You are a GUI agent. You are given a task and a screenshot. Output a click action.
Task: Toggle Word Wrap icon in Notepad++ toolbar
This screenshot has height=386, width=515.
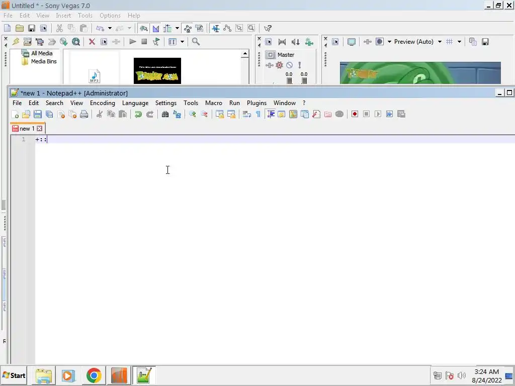tap(246, 114)
